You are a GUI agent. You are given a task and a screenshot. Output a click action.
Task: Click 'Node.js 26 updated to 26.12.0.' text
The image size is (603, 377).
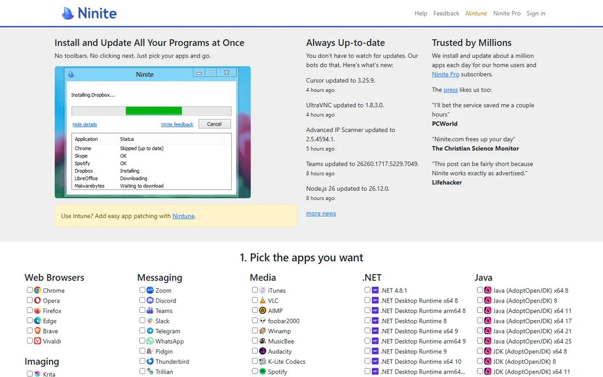[x=348, y=188]
